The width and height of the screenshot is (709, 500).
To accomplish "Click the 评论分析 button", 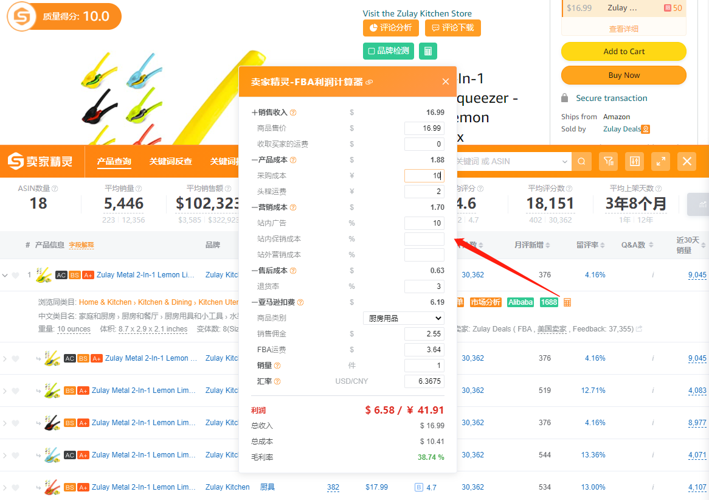I will pos(390,28).
